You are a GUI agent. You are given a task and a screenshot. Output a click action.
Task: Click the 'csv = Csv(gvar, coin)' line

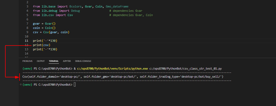pyautogui.click(x=51, y=32)
